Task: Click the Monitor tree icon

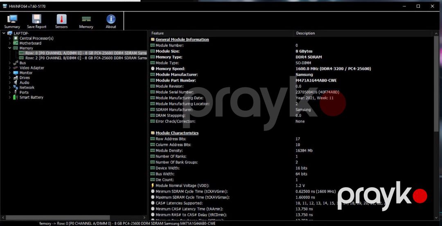Action: click(16, 73)
